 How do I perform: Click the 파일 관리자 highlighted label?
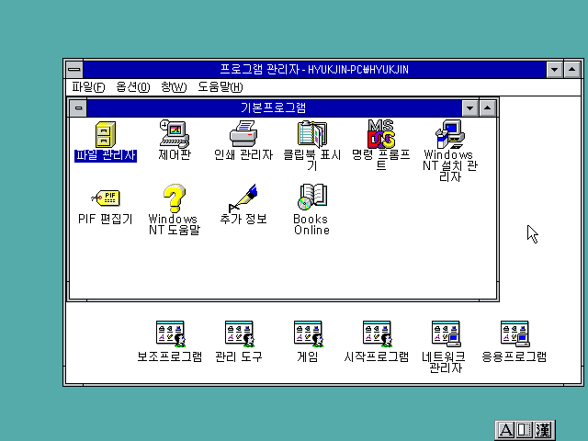(106, 155)
